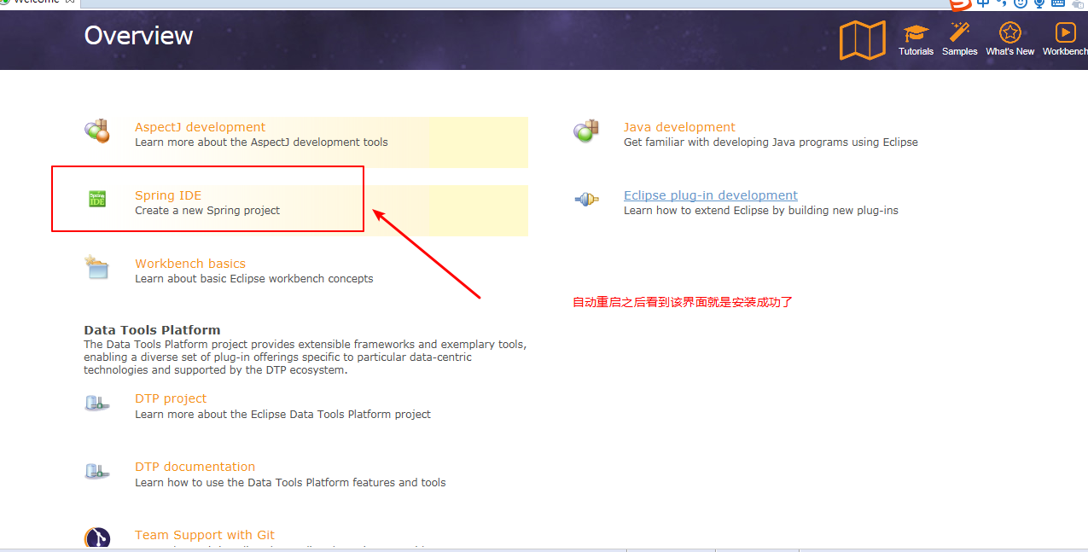Image resolution: width=1088 pixels, height=552 pixels.
Task: Click the What's New star icon
Action: (1009, 34)
